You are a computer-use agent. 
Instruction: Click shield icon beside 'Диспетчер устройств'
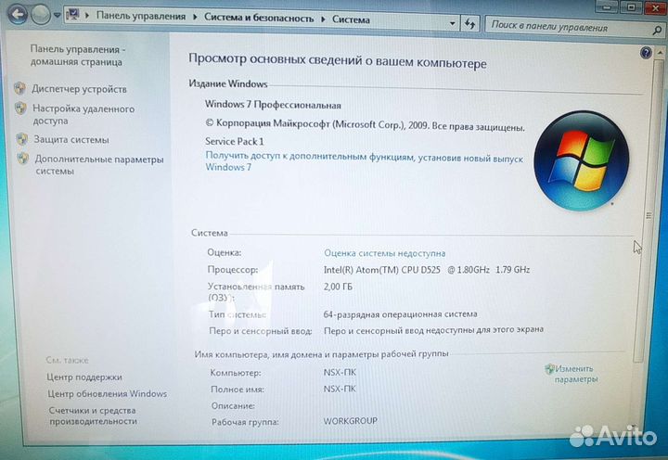pos(19,88)
